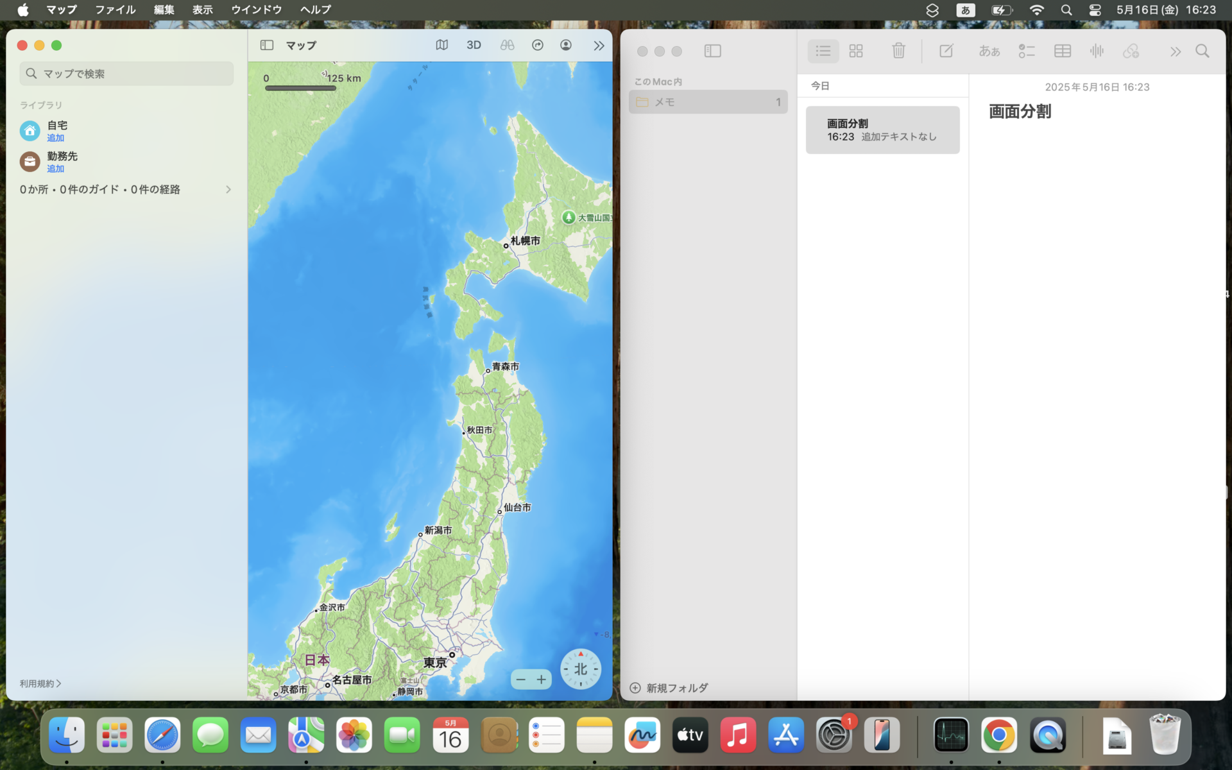Image resolution: width=1232 pixels, height=770 pixels.
Task: Create a 新規フォルダ in Notes
Action: 669,688
